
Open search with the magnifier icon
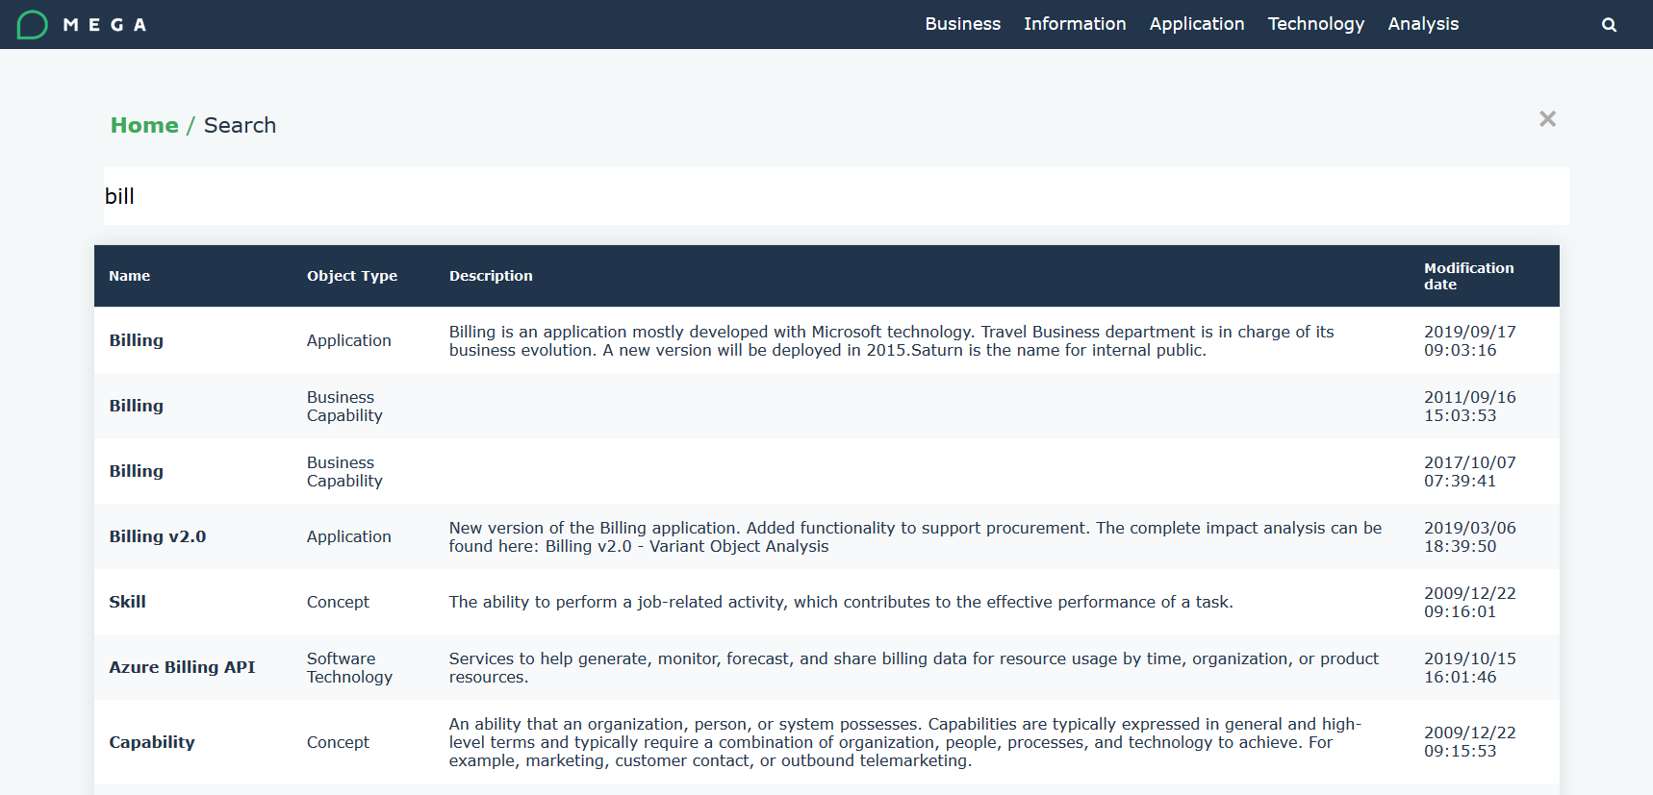[1609, 25]
